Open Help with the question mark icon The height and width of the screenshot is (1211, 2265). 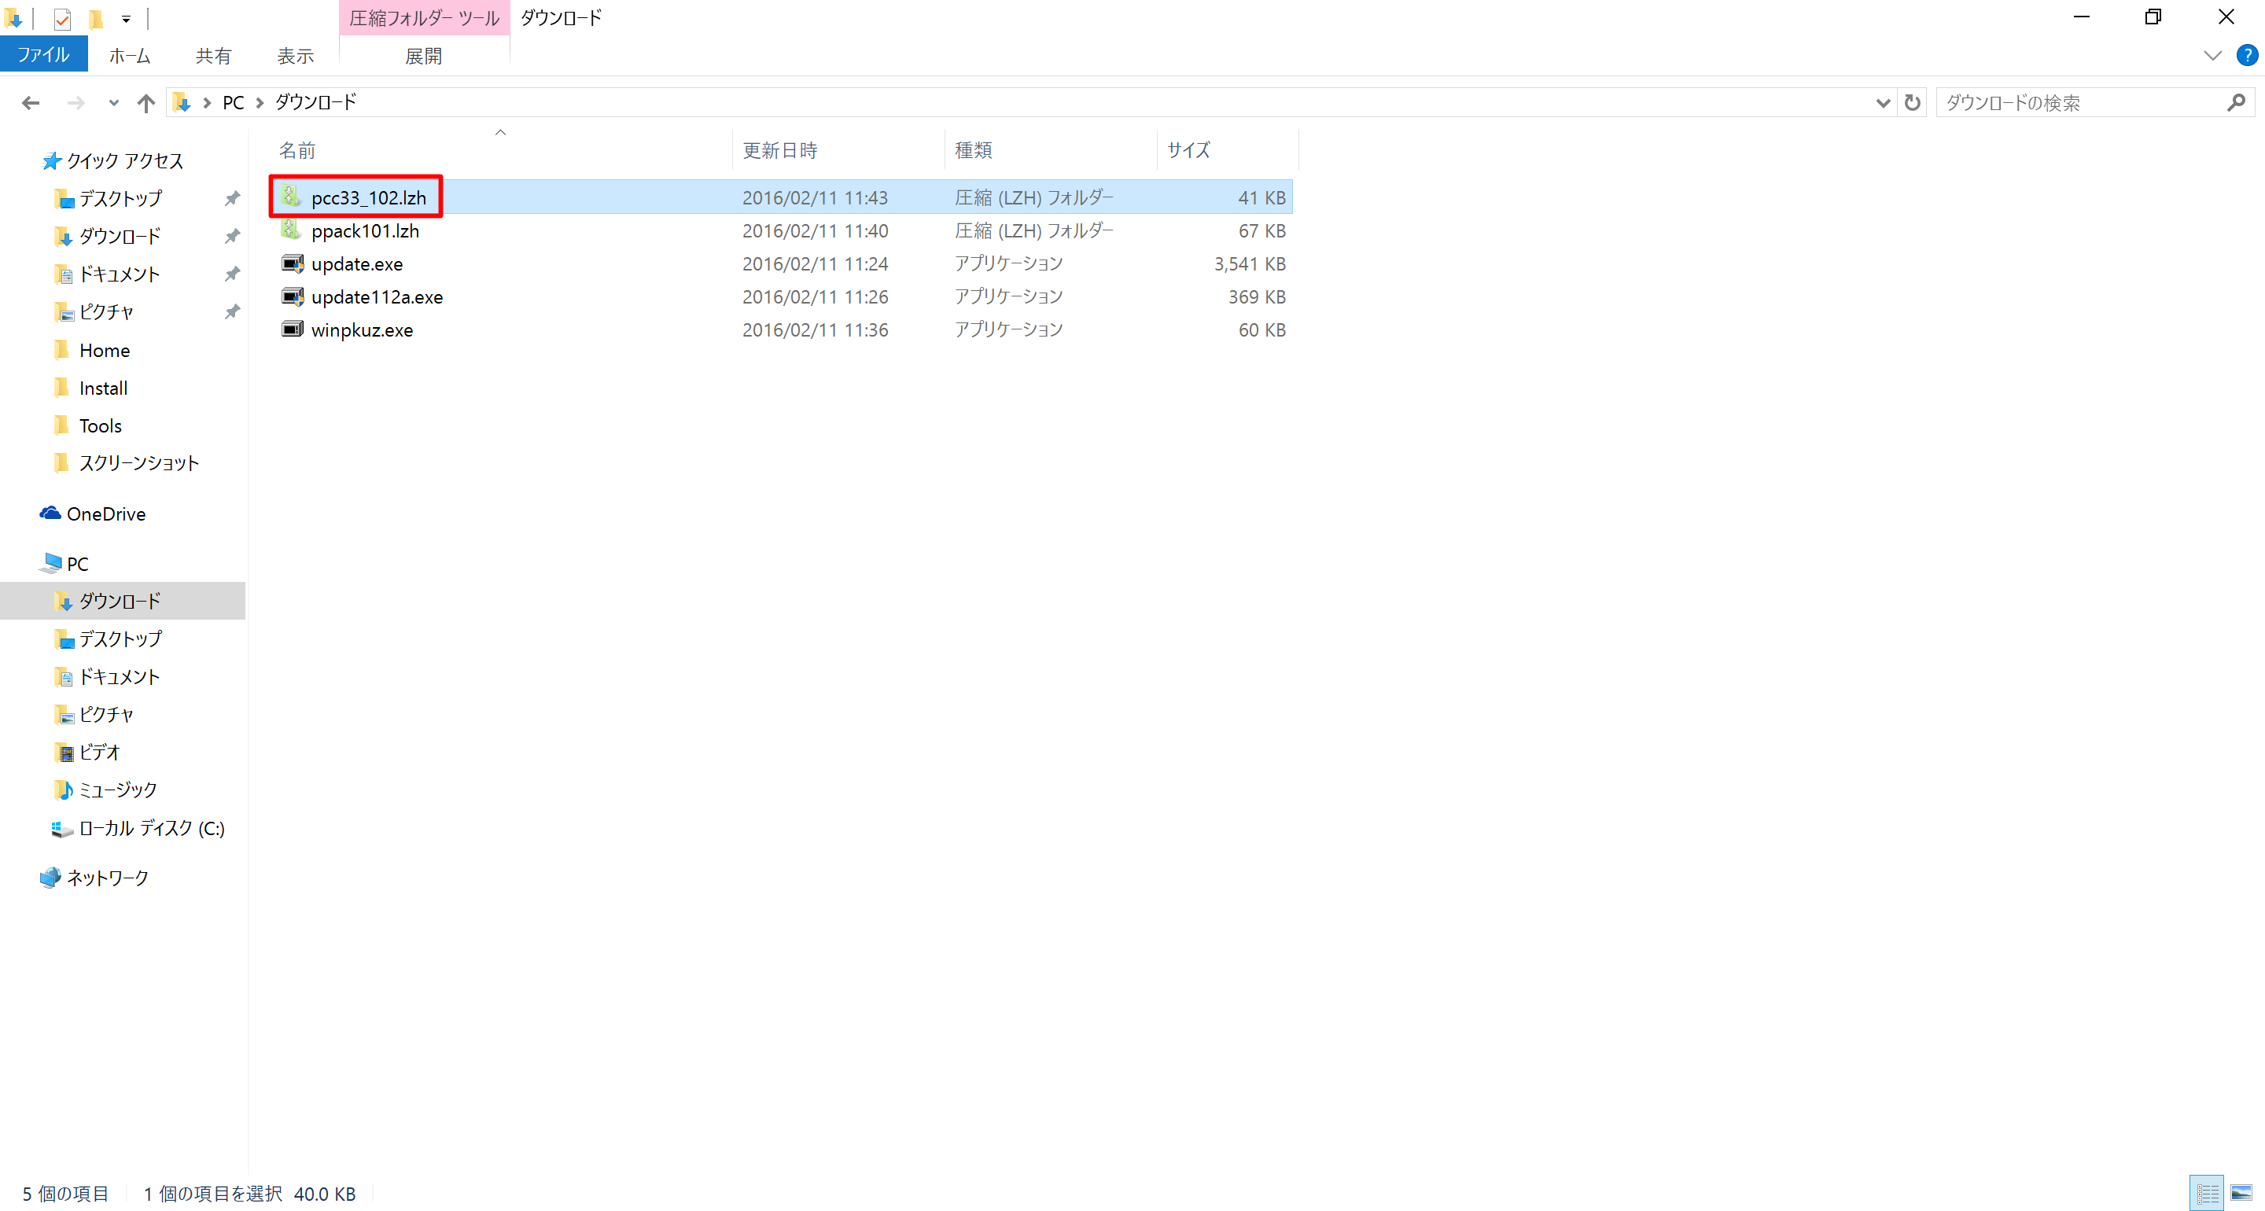(x=2248, y=55)
